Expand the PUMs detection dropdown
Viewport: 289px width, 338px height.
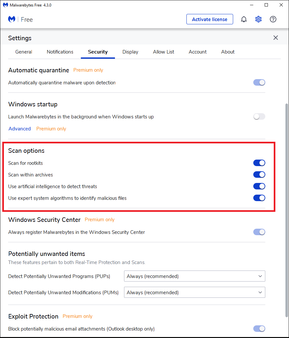pyautogui.click(x=195, y=293)
